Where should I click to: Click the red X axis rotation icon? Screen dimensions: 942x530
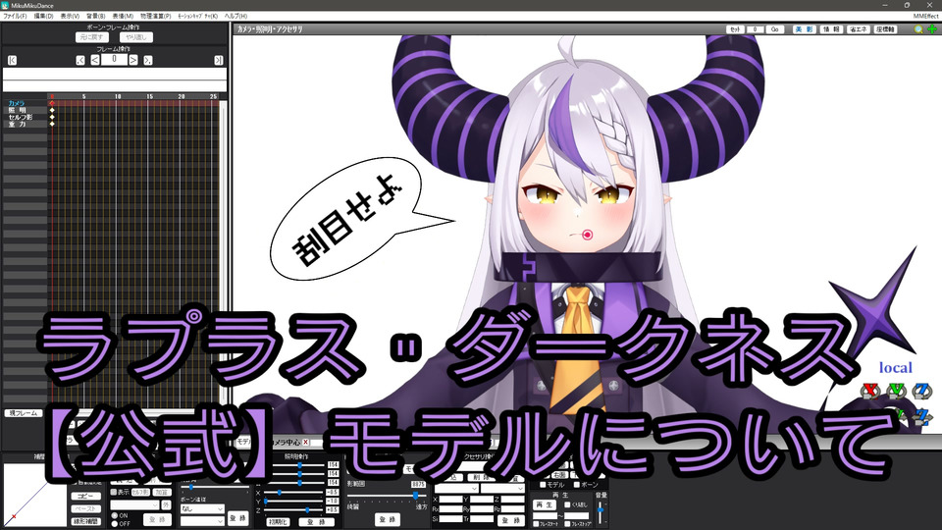pos(869,392)
